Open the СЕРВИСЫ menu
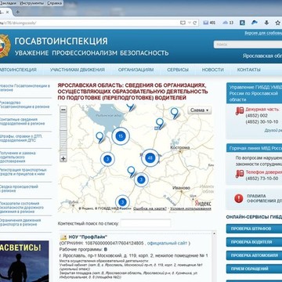282x282 pixels. (178, 70)
